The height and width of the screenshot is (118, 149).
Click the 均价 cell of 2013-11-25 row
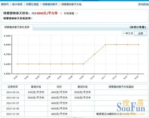tap(59, 114)
